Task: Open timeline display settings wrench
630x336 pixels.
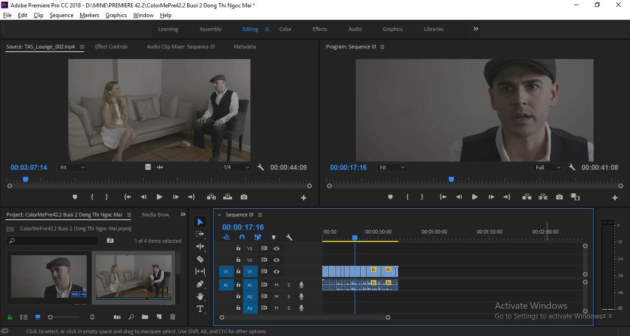Action: click(289, 237)
